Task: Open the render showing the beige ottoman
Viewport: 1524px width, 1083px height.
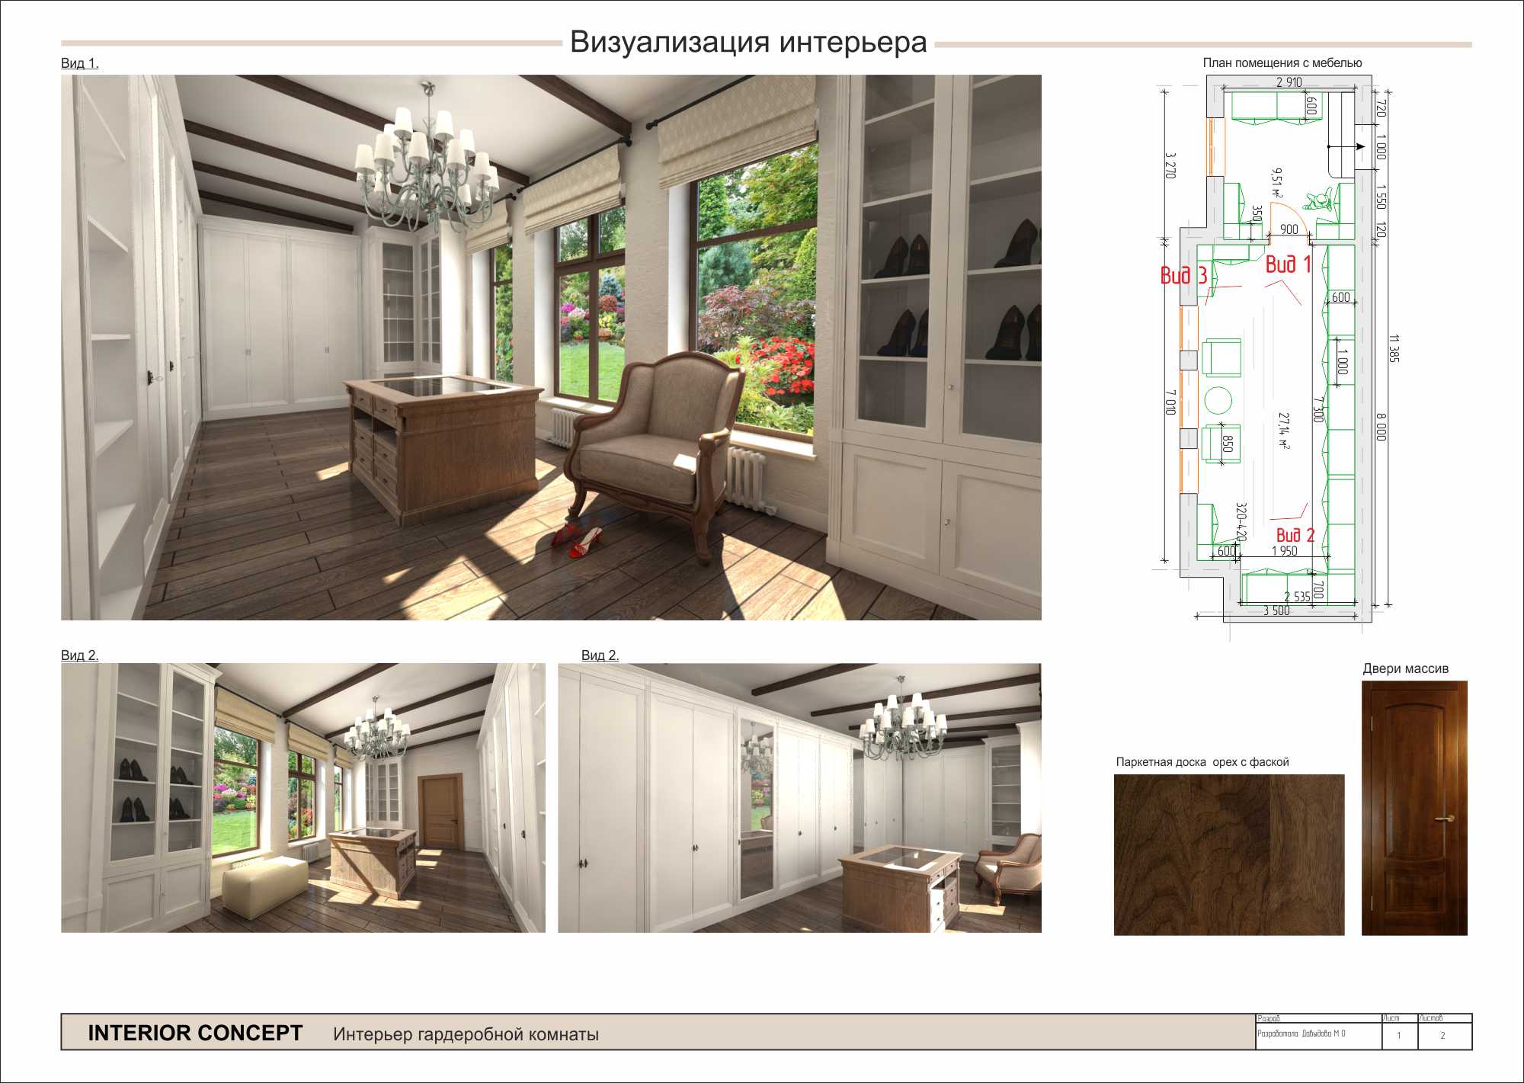Action: click(303, 798)
